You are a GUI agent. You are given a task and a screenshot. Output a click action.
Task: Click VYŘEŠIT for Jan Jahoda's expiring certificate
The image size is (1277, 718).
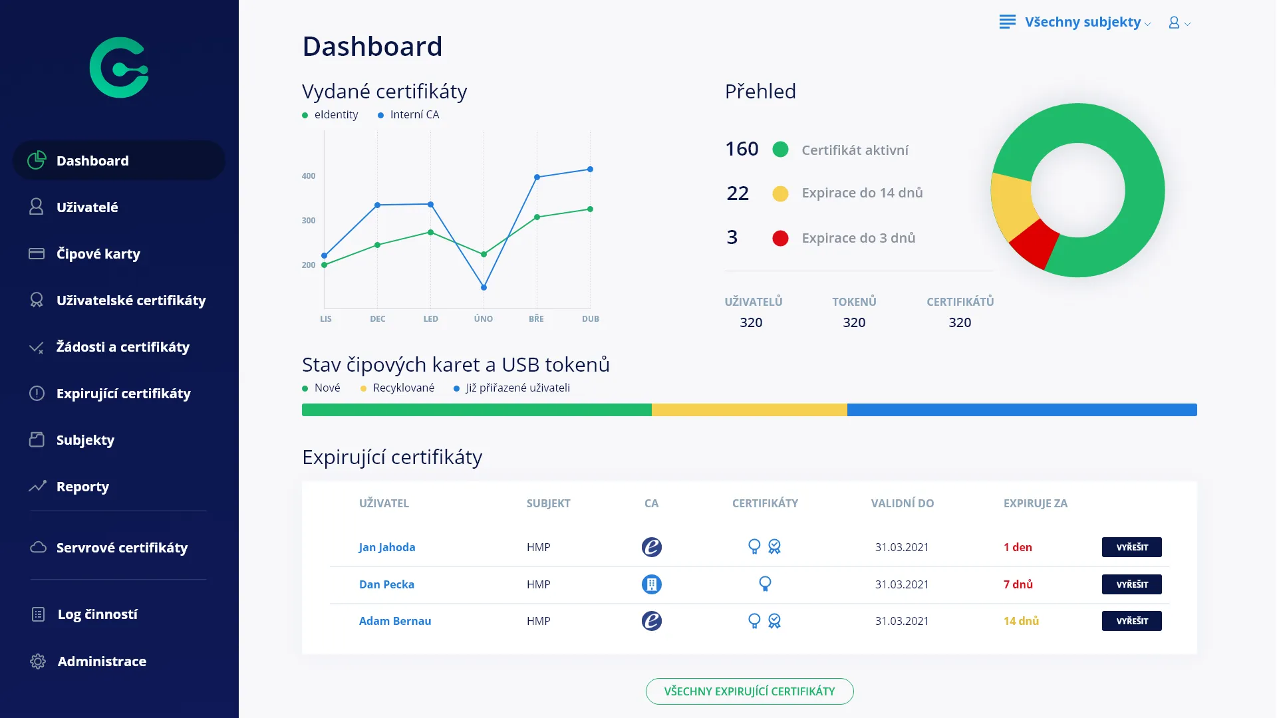[x=1132, y=547]
